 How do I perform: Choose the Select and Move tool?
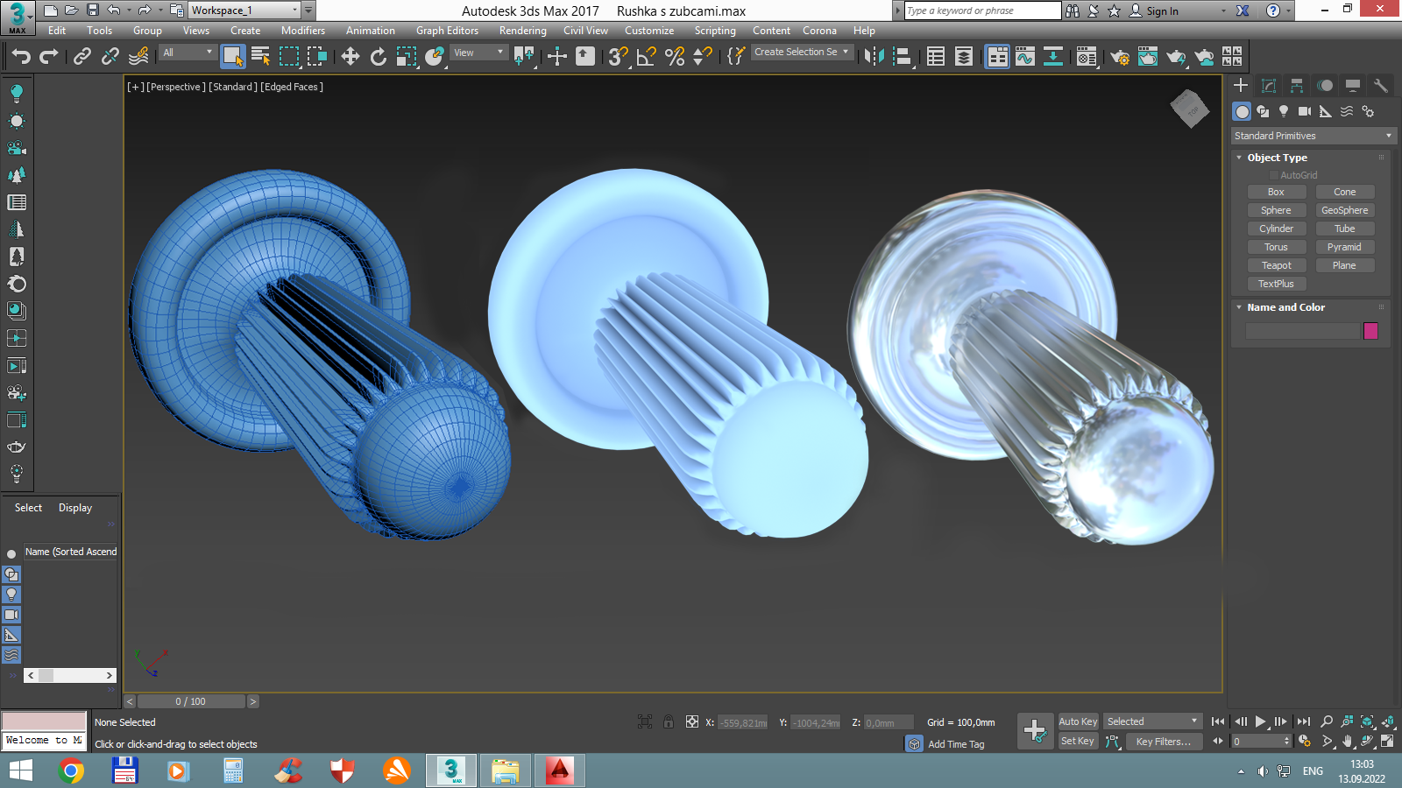click(x=350, y=57)
